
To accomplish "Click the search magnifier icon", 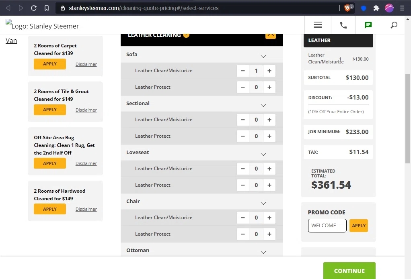I will pyautogui.click(x=394, y=25).
